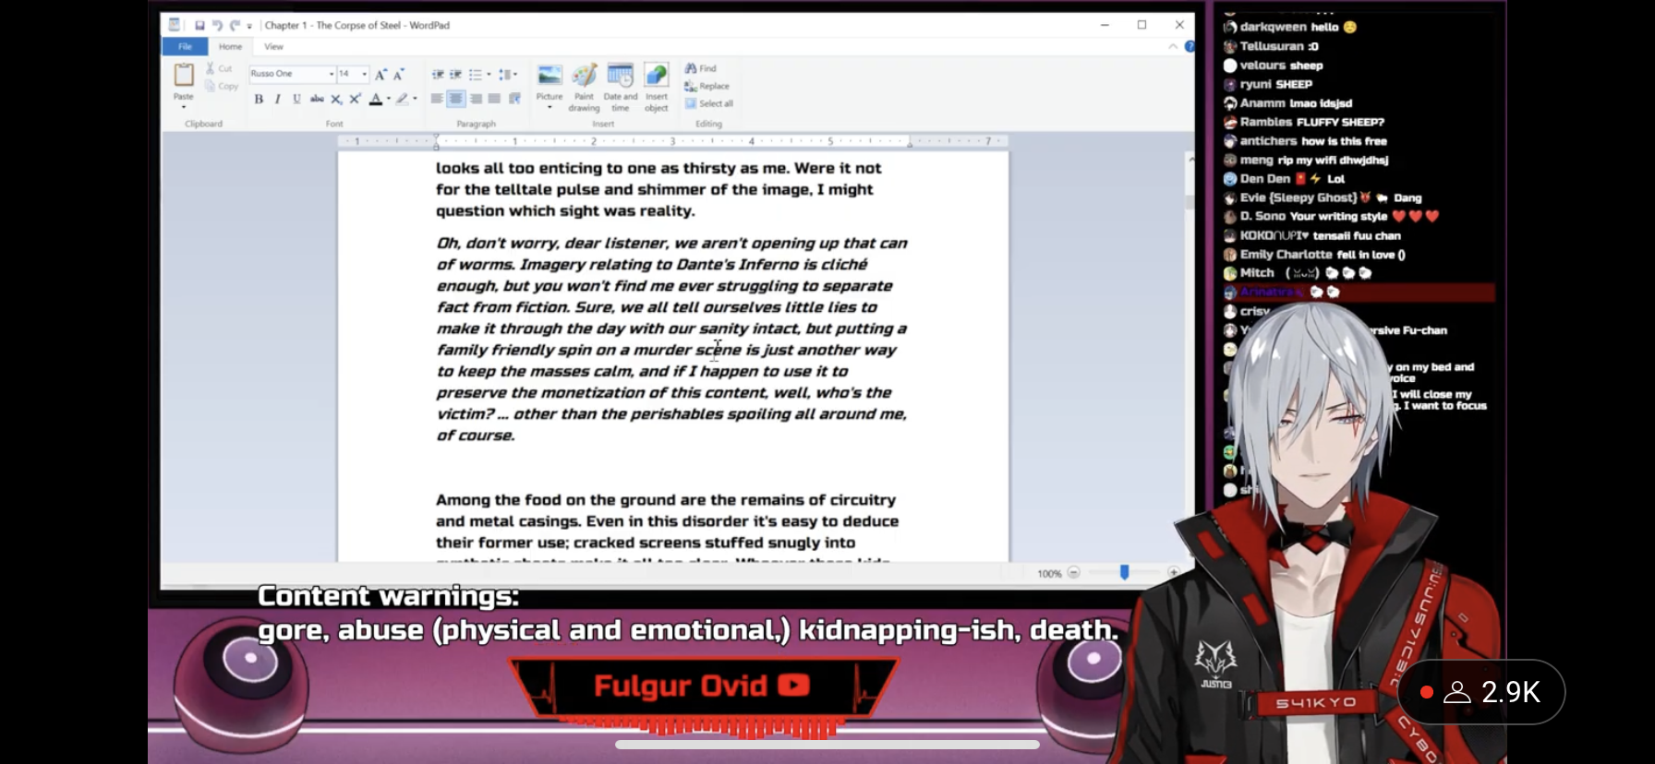Toggle Underline formatting
Image resolution: width=1655 pixels, height=764 pixels.
[x=296, y=99]
